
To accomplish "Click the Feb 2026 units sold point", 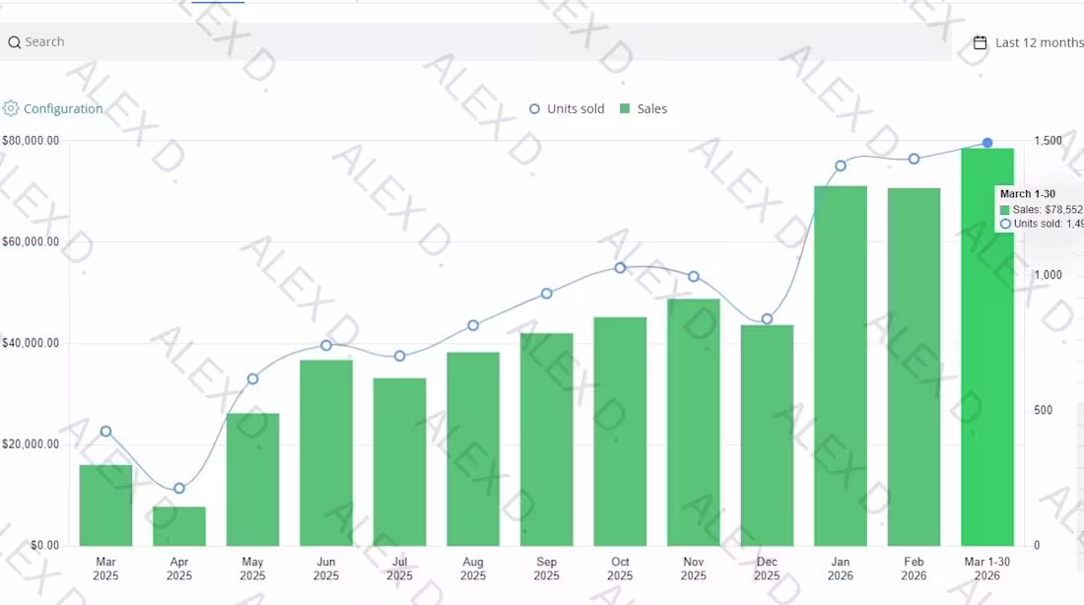I will click(x=914, y=159).
